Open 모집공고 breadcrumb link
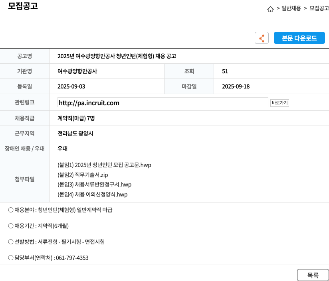 pos(319,8)
